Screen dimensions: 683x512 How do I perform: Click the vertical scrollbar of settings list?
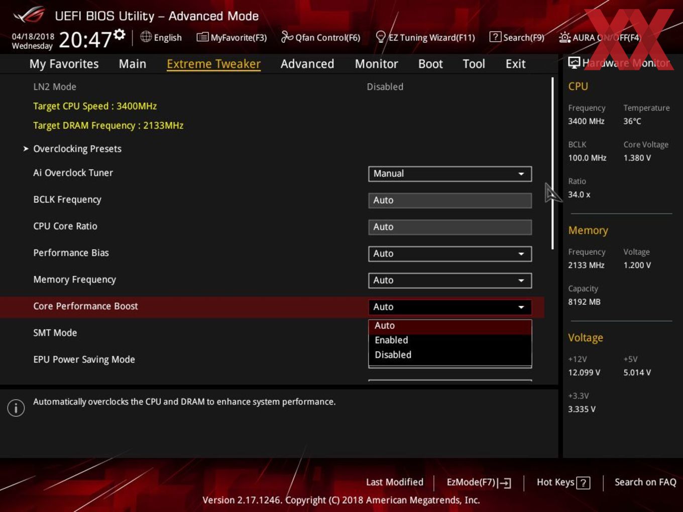point(552,164)
